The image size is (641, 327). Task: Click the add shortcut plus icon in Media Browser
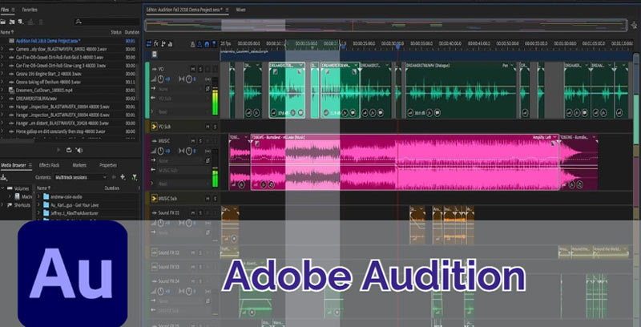(123, 177)
